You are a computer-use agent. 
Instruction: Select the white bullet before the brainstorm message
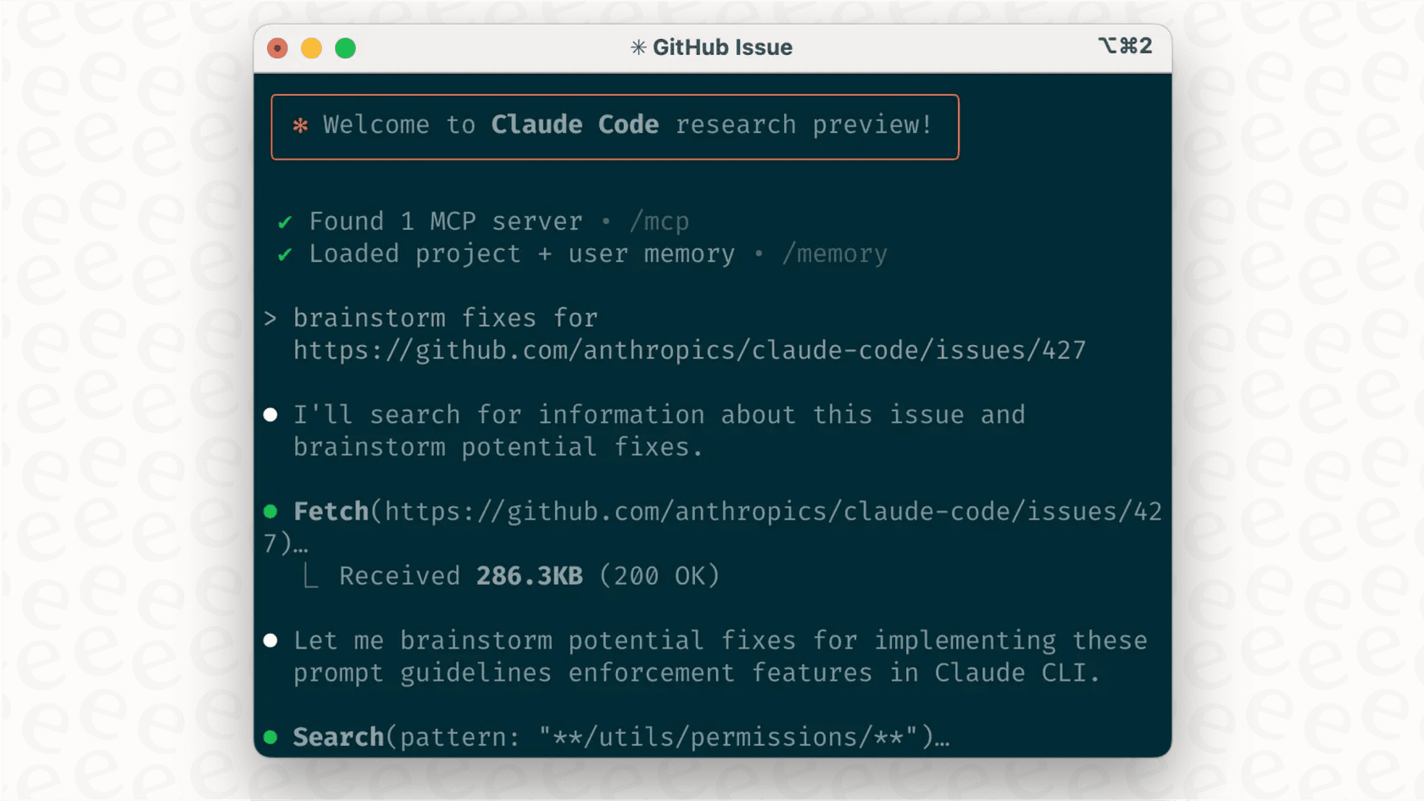coord(270,414)
